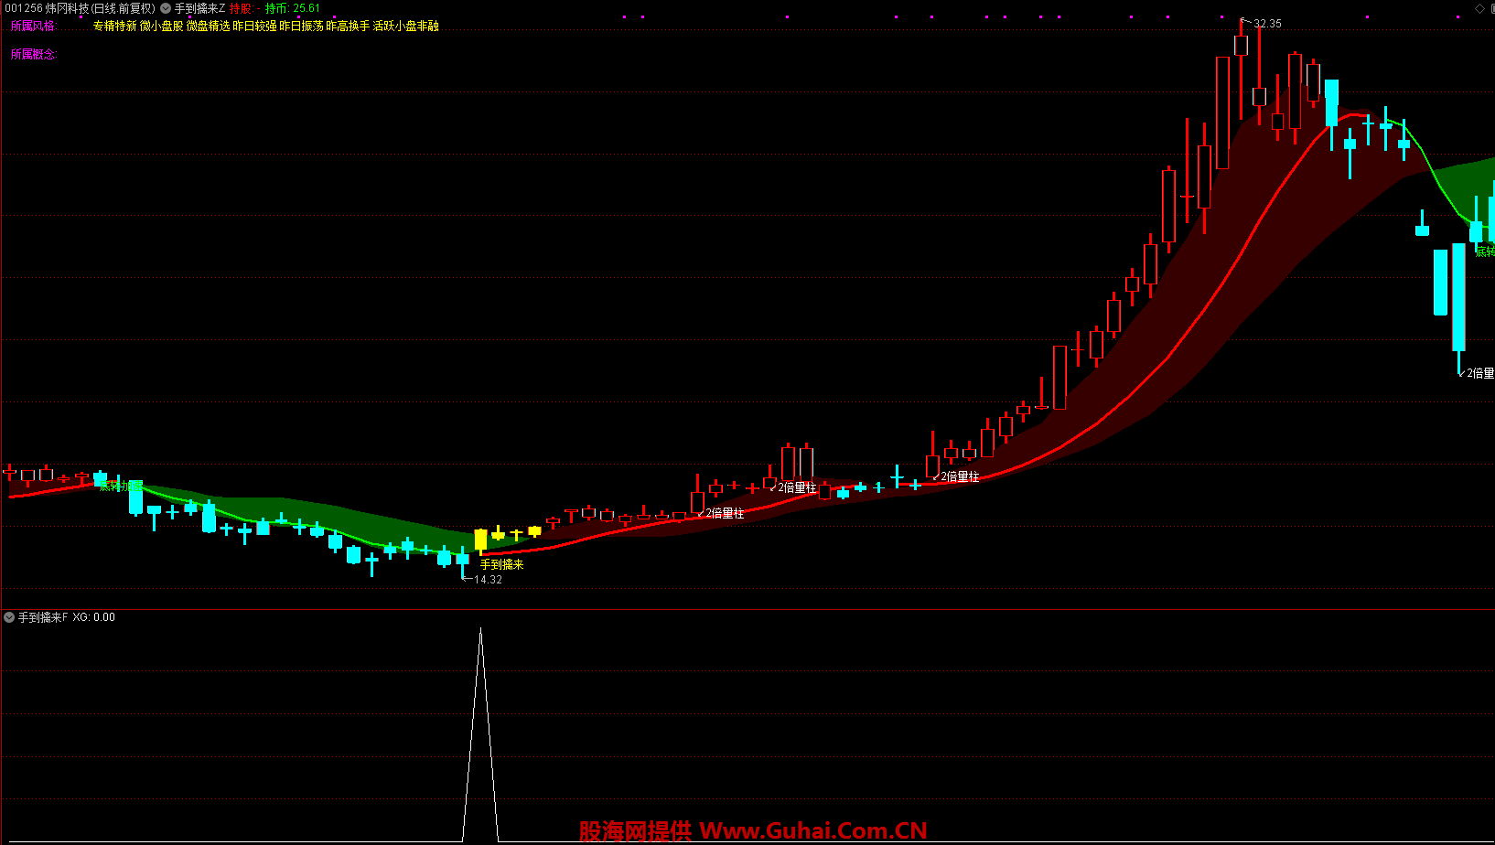Click the 32.35 high price marker

1267,24
